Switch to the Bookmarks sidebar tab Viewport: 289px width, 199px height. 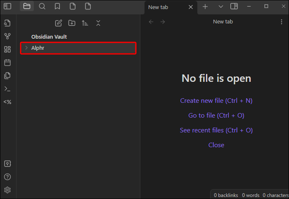(57, 6)
